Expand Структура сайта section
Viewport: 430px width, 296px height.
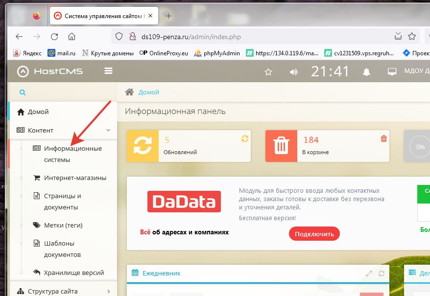pyautogui.click(x=63, y=291)
